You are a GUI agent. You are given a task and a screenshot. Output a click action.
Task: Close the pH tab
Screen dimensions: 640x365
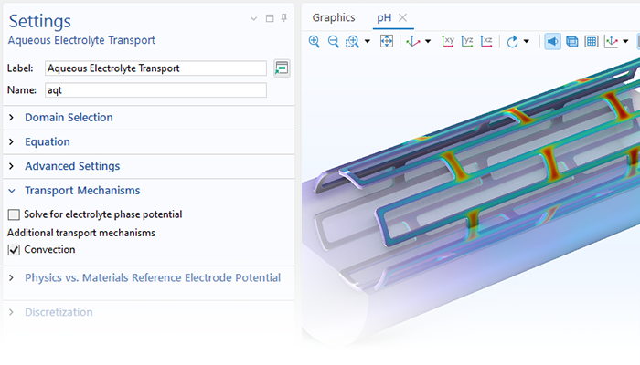point(403,17)
